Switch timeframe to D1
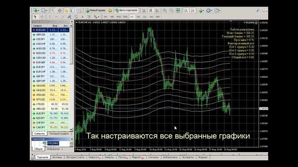This screenshot has width=298, height=167. tap(145, 17)
